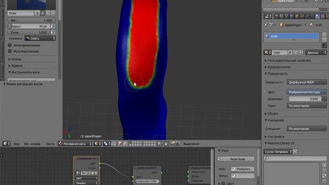
Task: Adjust the Шероховат roughness slider
Action: pyautogui.click(x=304, y=99)
